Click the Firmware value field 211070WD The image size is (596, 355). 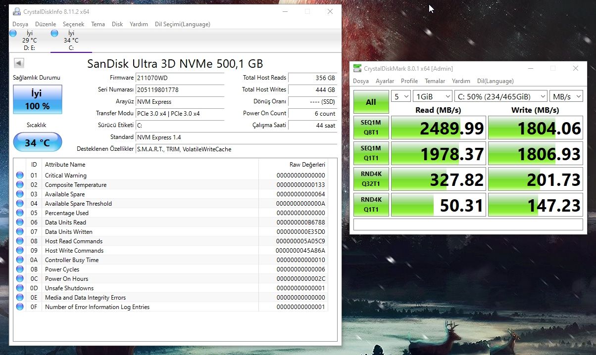tap(180, 78)
